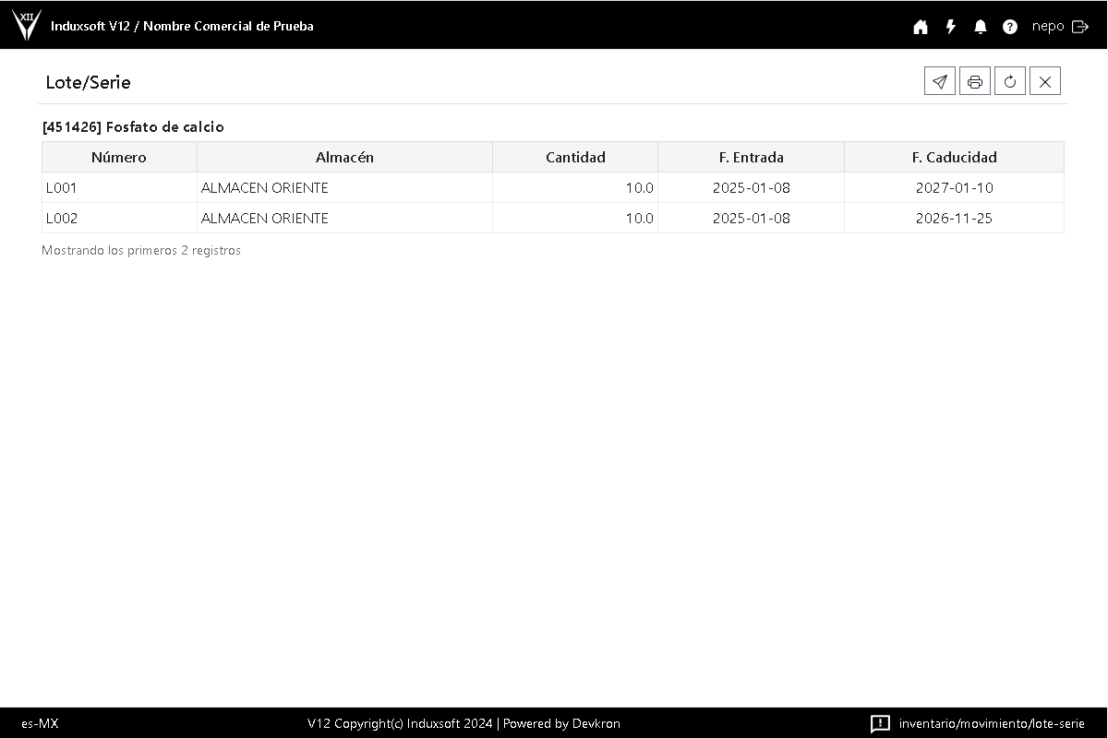1108x738 pixels.
Task: Click the F. Entrada column header
Action: 751,157
